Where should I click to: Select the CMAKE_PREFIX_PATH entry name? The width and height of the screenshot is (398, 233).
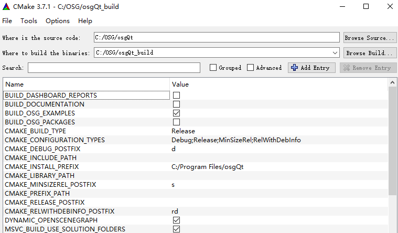pyautogui.click(x=37, y=193)
